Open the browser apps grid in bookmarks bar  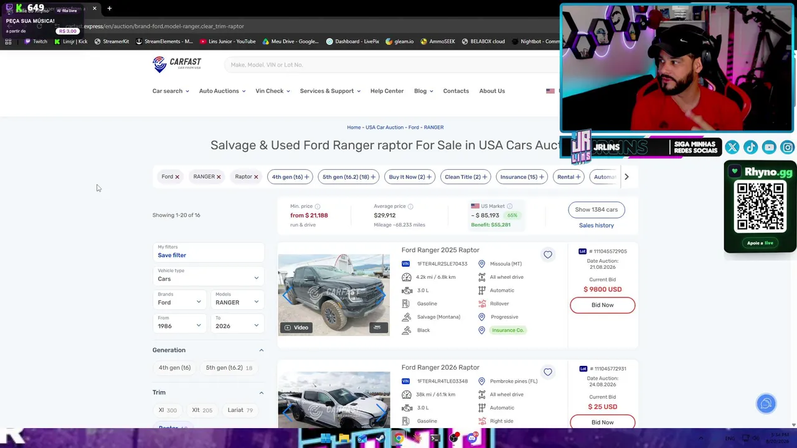tap(8, 42)
